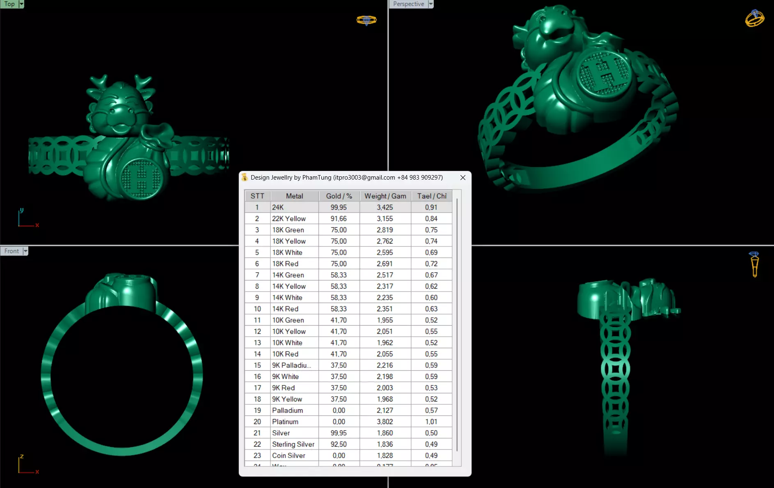Click the Platinum tael value 1,01
Screen dimensions: 774x488
[431, 422]
